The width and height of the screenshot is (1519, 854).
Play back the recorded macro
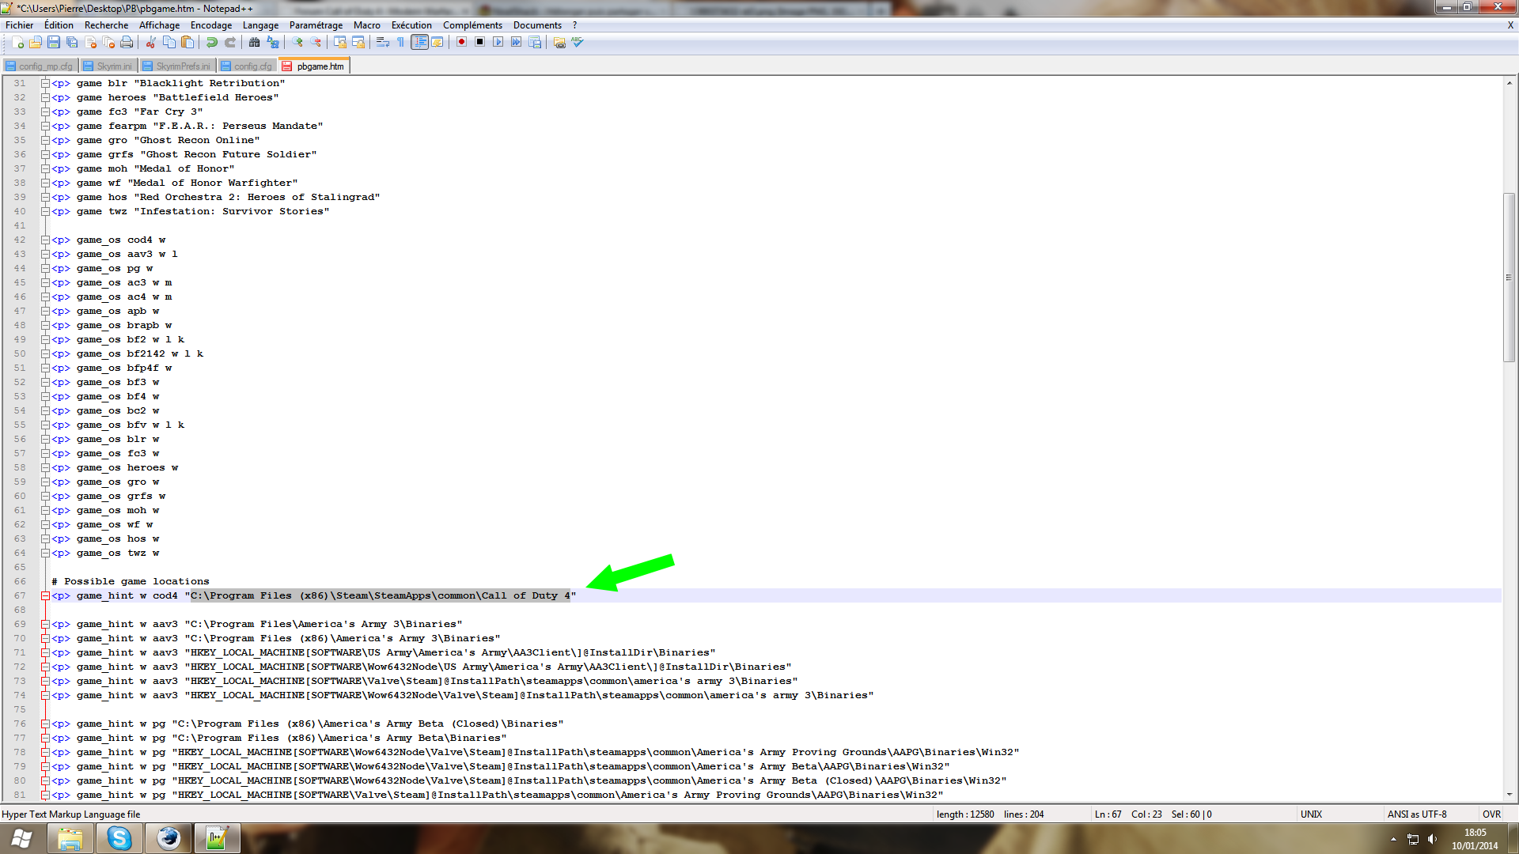click(498, 43)
